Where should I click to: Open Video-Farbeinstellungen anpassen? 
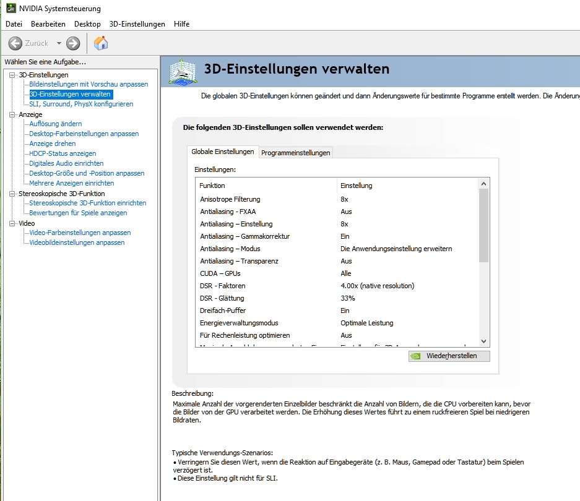click(80, 233)
